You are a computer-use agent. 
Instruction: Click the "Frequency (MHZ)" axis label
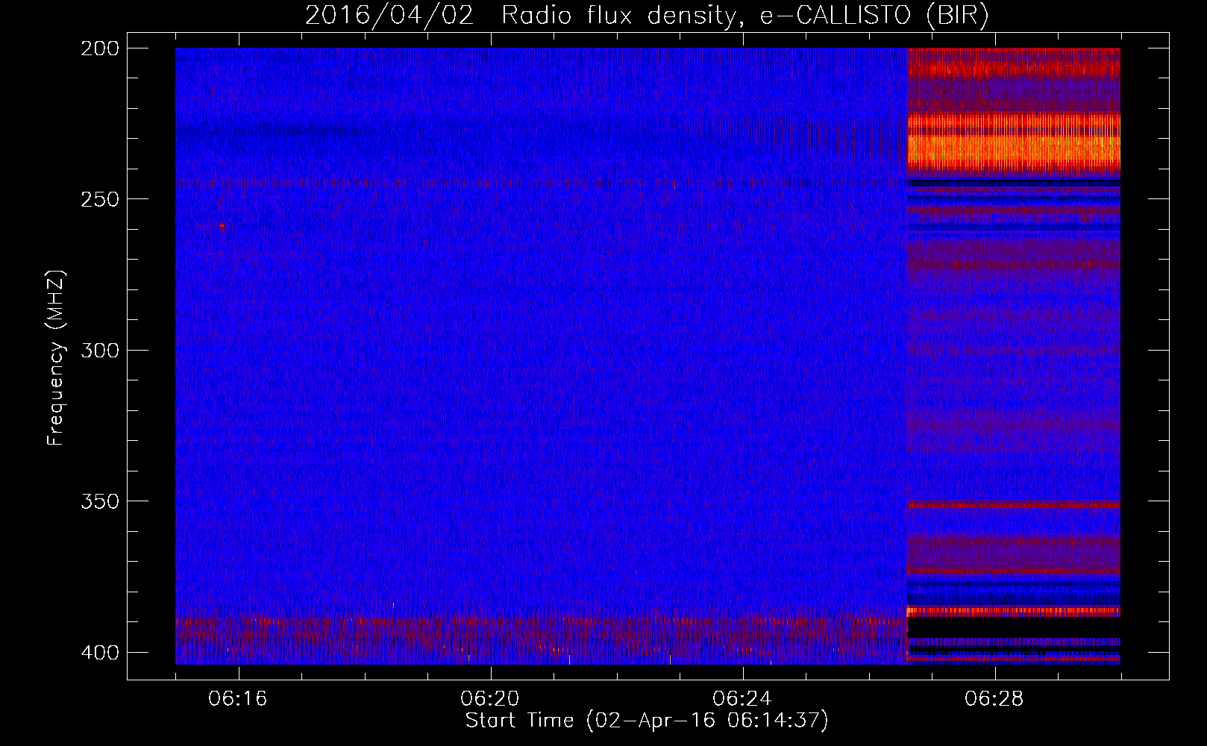click(56, 358)
